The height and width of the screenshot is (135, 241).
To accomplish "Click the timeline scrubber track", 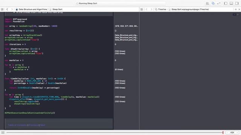I will (114, 132).
